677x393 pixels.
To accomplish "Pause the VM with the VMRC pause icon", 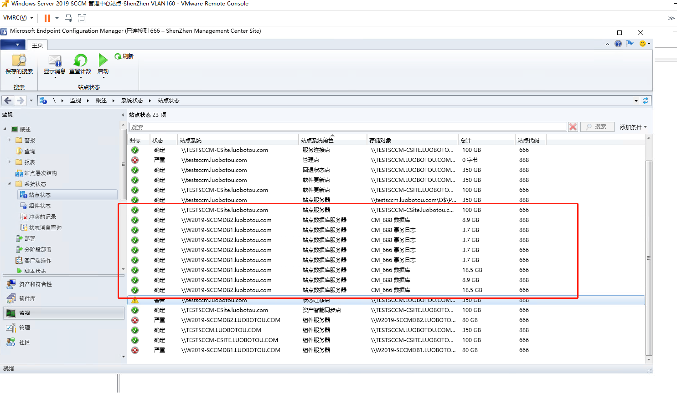I will tap(47, 18).
